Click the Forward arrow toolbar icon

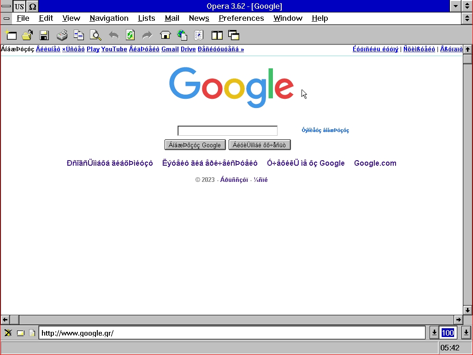pos(147,36)
